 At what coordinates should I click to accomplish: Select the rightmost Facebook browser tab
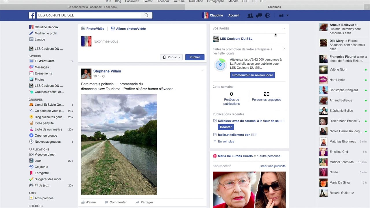[274, 7]
